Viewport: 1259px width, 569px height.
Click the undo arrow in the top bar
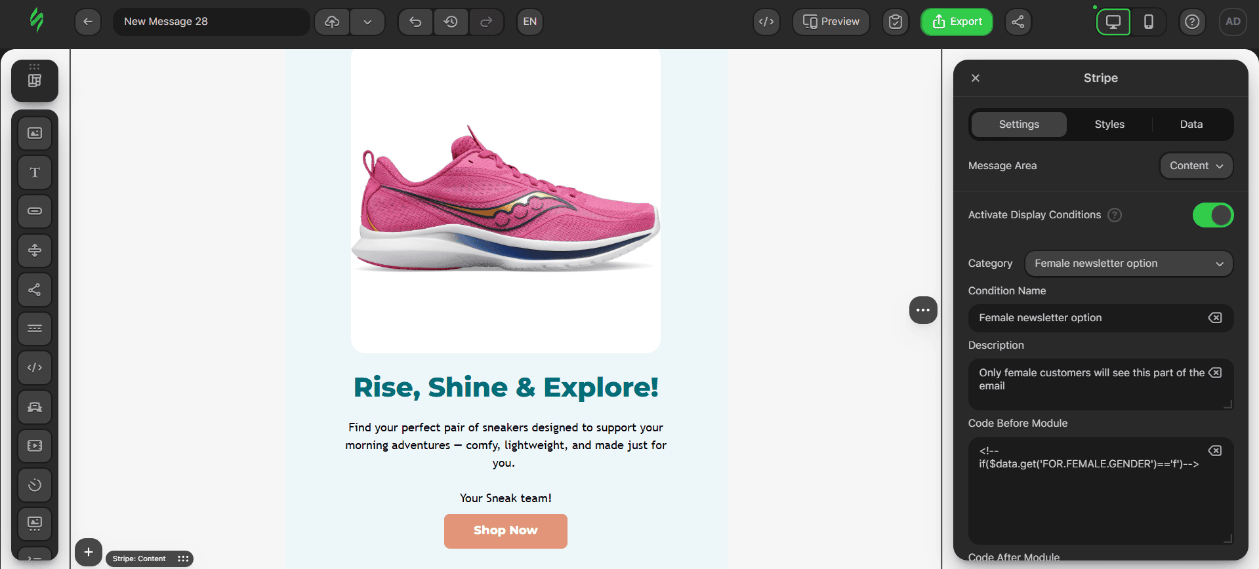click(x=415, y=22)
